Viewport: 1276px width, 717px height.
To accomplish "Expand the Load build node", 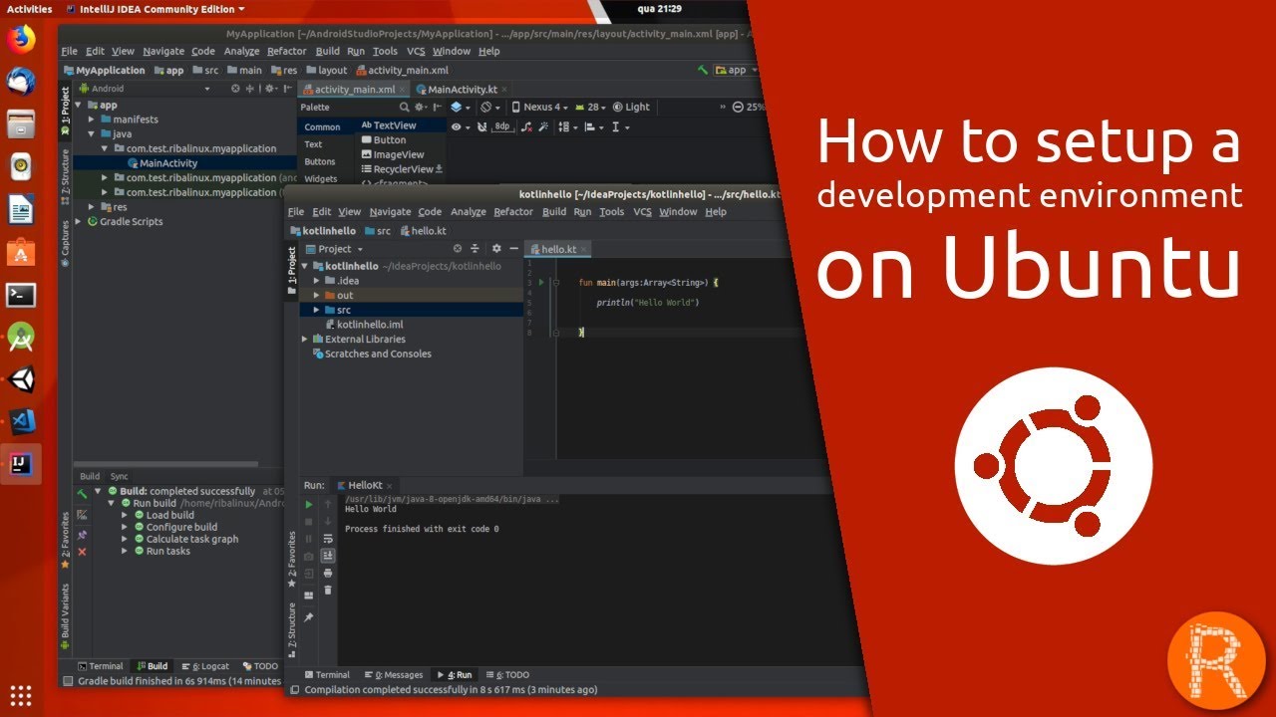I will [x=126, y=516].
